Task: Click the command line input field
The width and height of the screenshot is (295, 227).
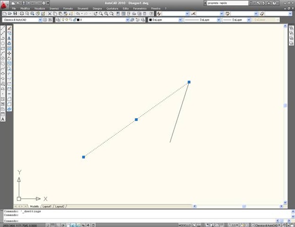Action: point(142,220)
